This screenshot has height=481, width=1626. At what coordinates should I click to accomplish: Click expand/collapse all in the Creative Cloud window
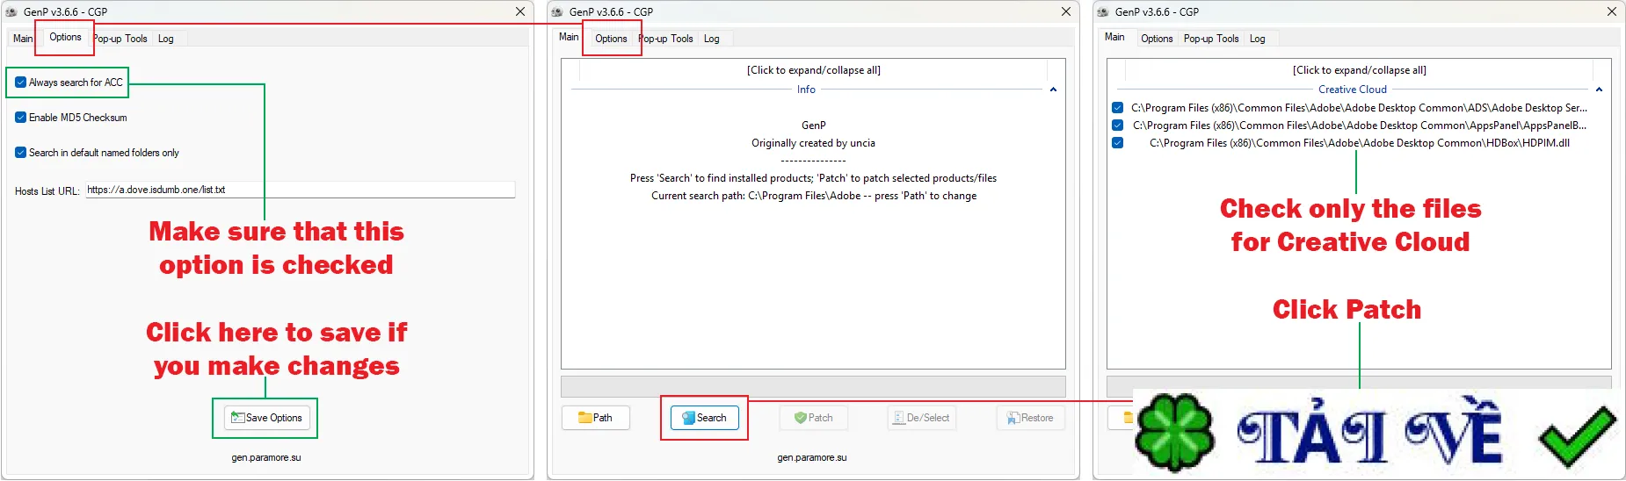pyautogui.click(x=1360, y=70)
